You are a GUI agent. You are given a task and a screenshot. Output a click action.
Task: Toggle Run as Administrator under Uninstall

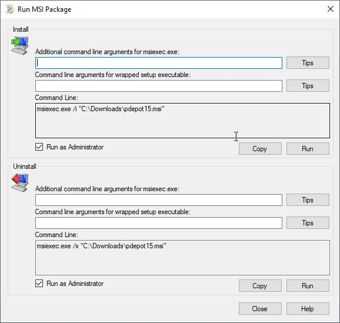[x=39, y=284]
